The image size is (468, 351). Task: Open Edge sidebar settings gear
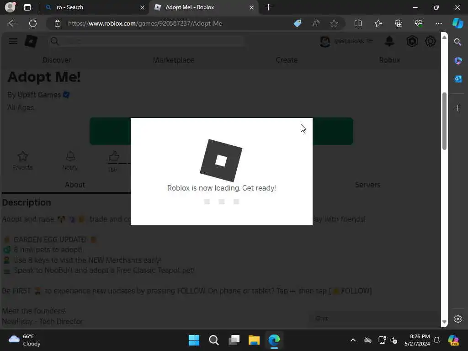point(458,319)
